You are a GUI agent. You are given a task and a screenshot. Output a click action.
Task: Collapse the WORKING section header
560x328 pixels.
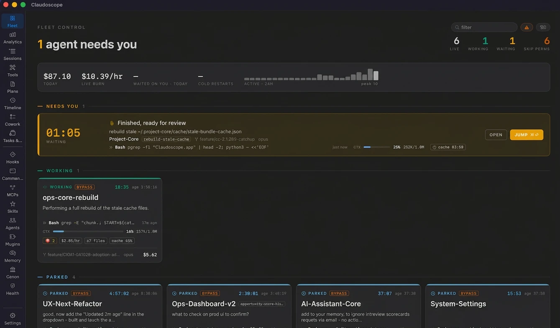point(60,171)
